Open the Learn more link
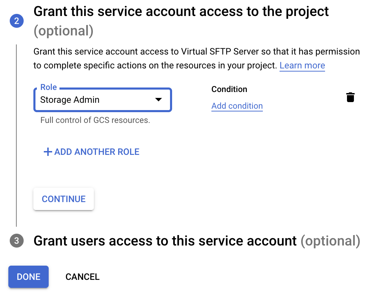Viewport: 388px width, 300px height. coord(302,66)
